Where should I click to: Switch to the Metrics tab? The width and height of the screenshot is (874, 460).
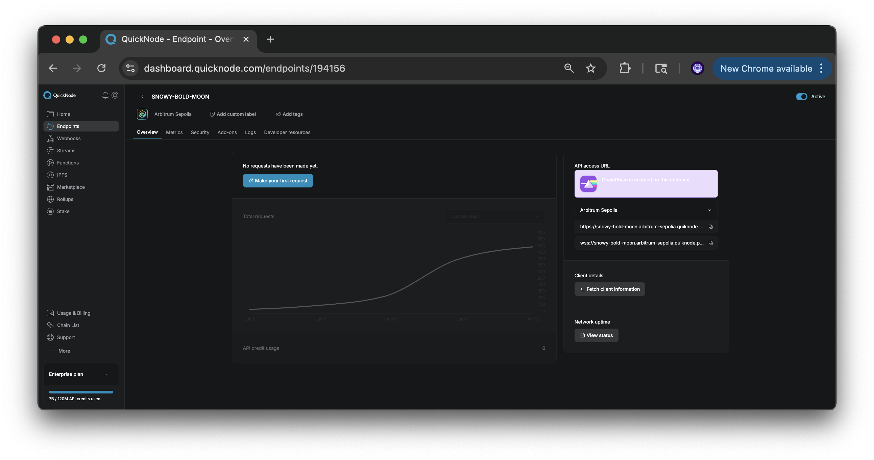(174, 132)
